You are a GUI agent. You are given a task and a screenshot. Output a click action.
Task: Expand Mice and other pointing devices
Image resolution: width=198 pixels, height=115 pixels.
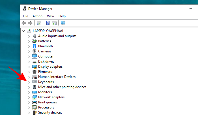[29, 87]
